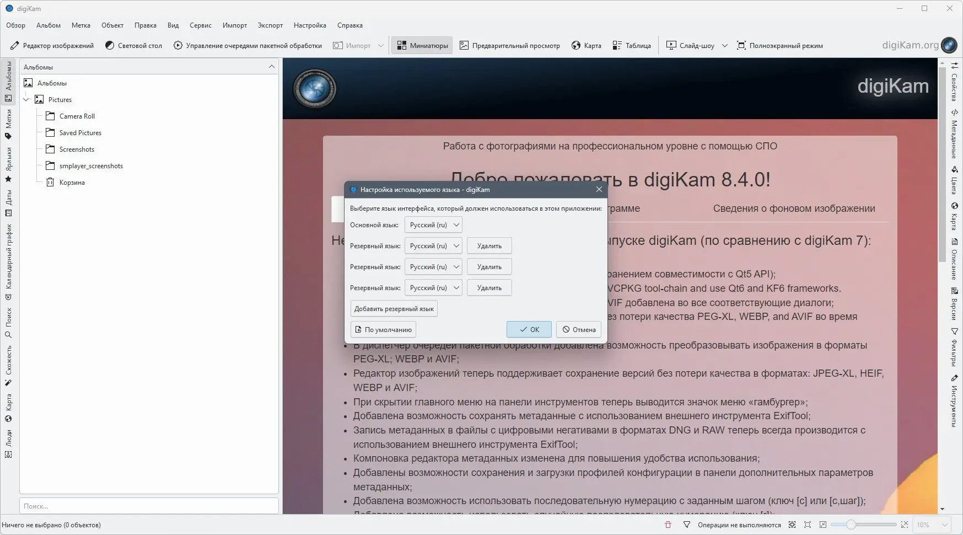This screenshot has width=963, height=535.
Task: Click the funnel filter icon in status bar
Action: click(x=687, y=525)
